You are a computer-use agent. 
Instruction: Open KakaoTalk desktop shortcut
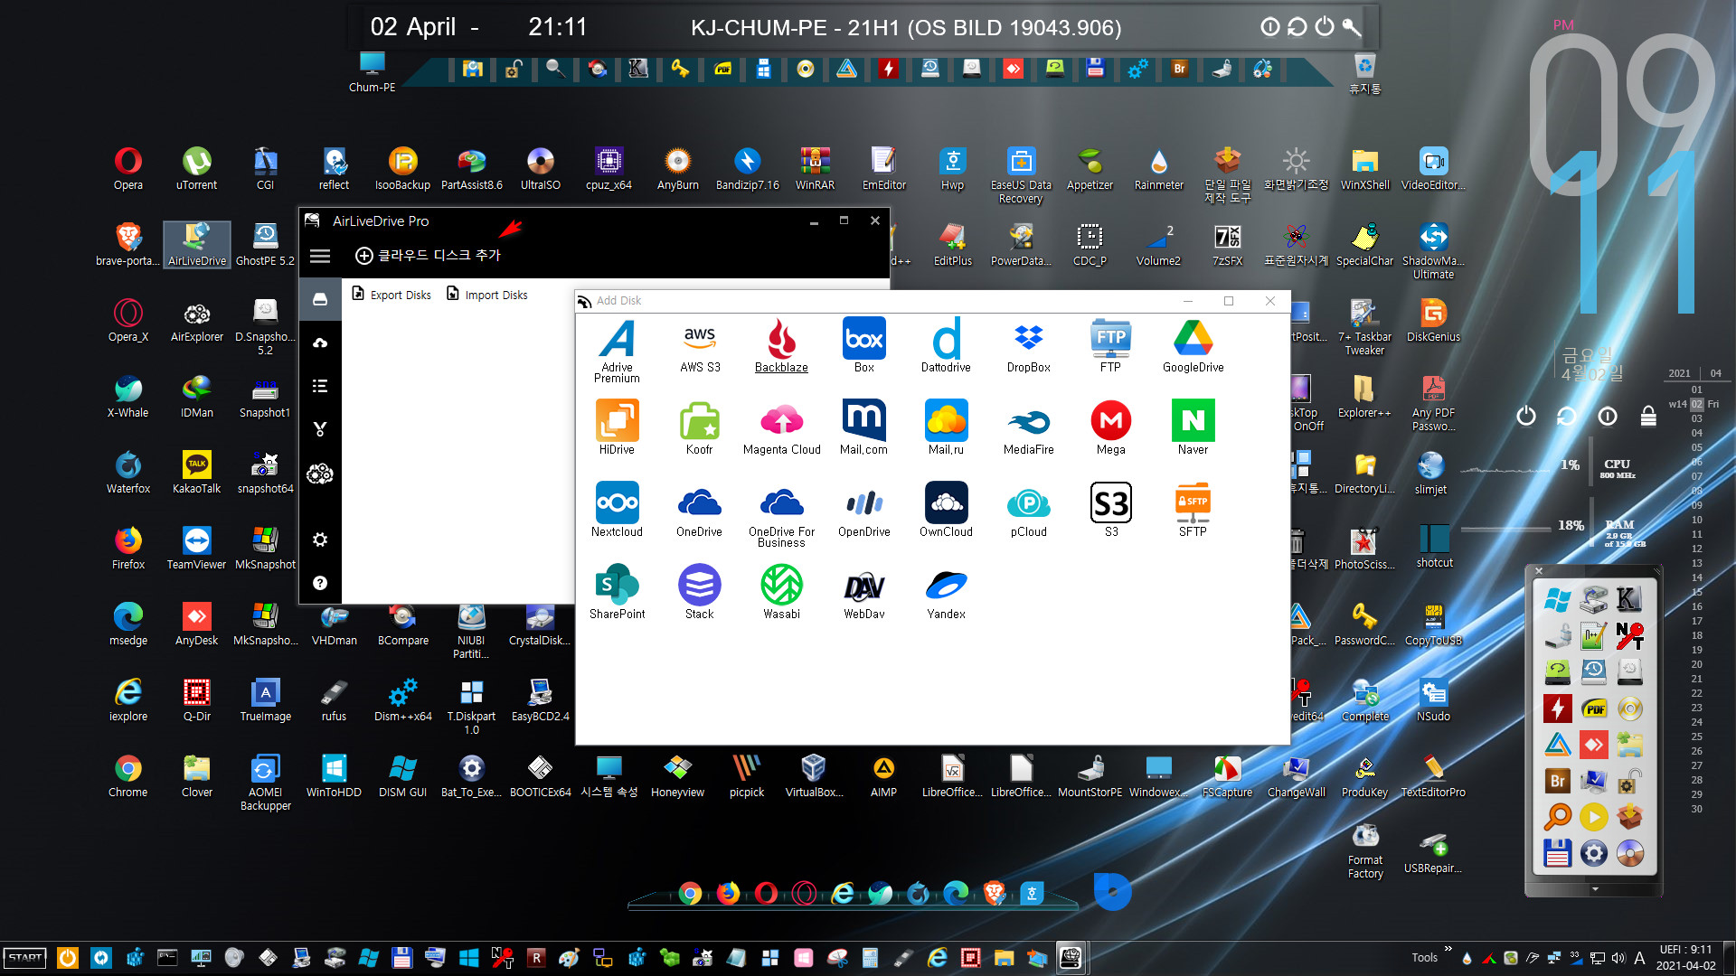tap(196, 473)
